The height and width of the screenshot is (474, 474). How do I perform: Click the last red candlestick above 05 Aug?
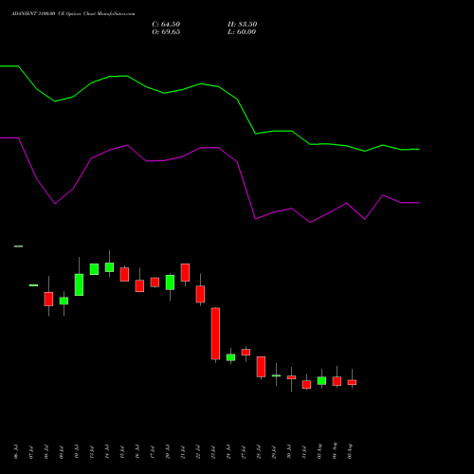pos(352,382)
